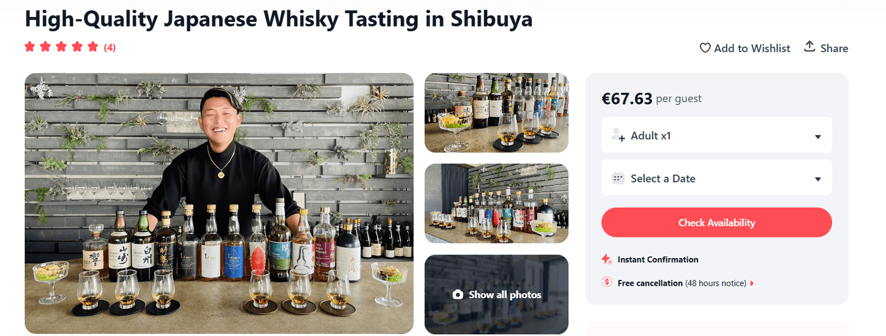Expand the Select a Date dropdown

pos(716,178)
